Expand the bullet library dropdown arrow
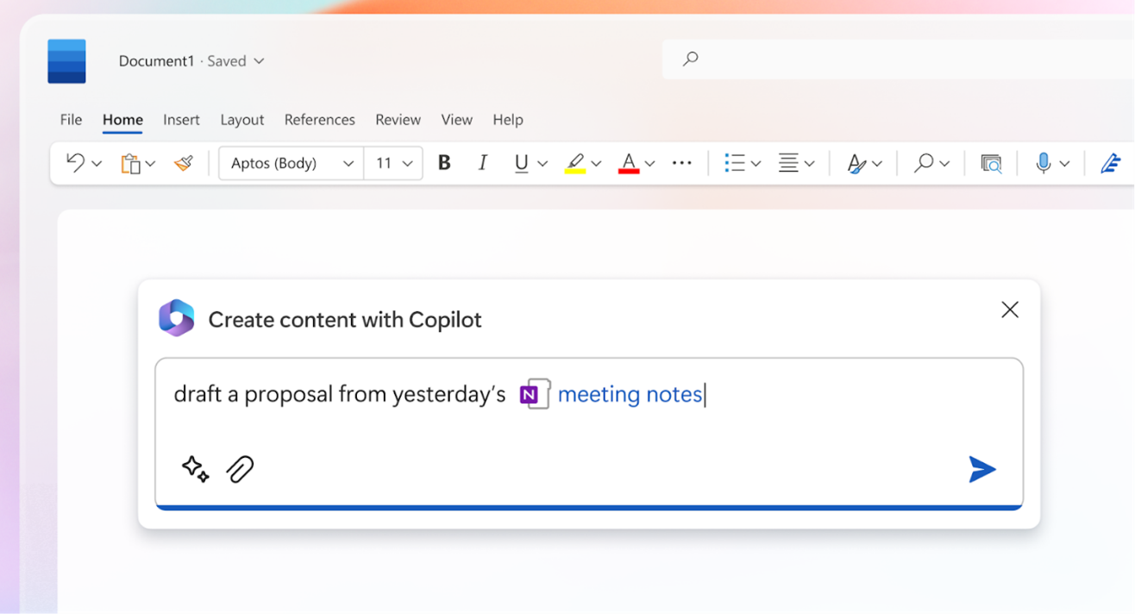This screenshot has height=614, width=1135. (x=756, y=164)
